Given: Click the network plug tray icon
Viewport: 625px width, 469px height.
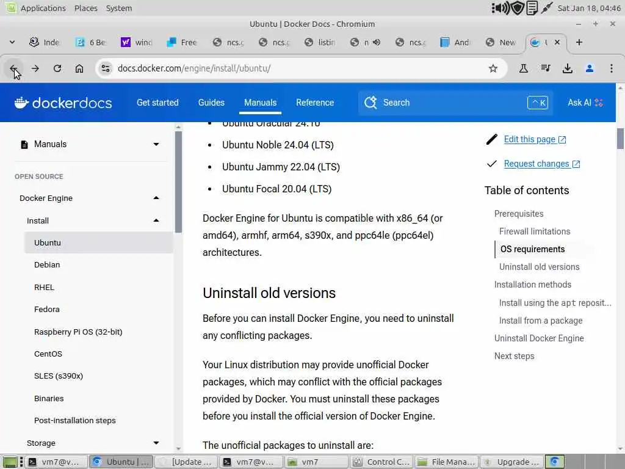Looking at the screenshot, I should [x=546, y=8].
